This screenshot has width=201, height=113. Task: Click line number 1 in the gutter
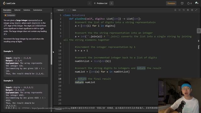click(60, 15)
